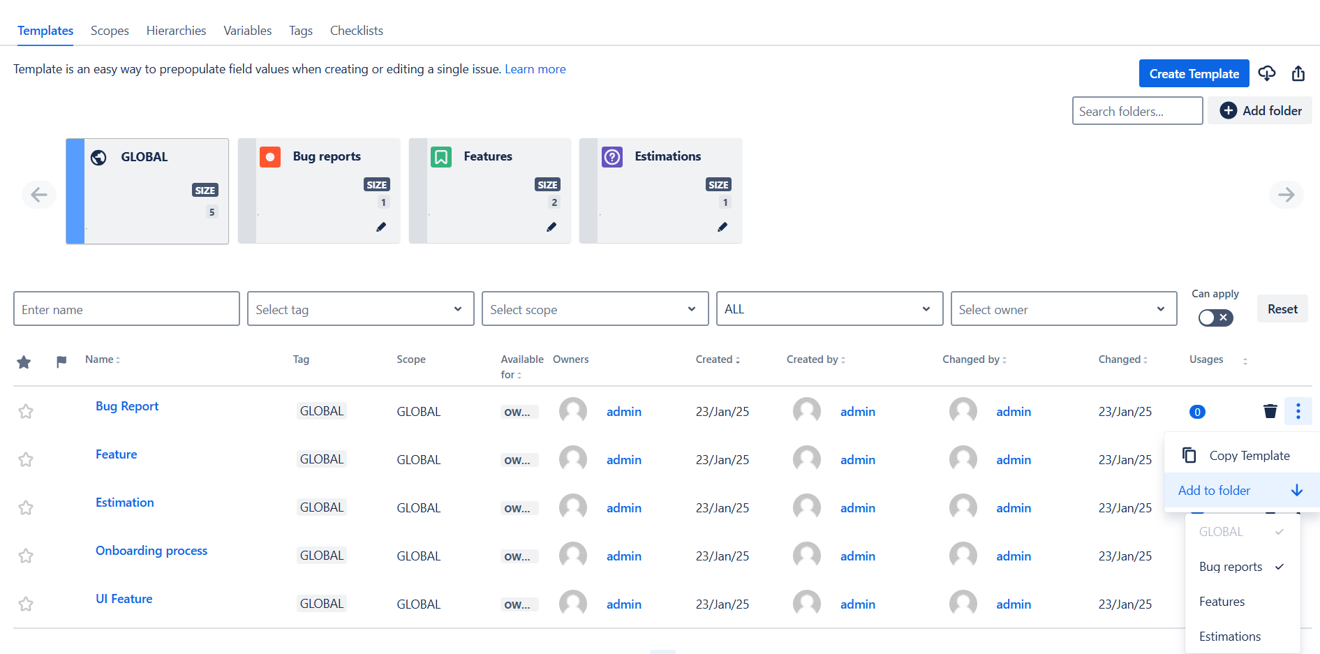This screenshot has height=654, width=1320.
Task: Open the Select tag dropdown
Action: 360,309
